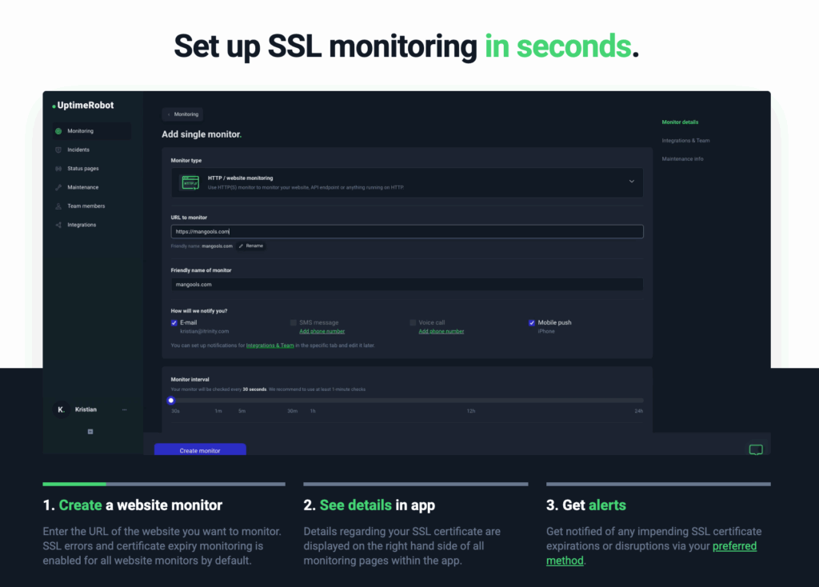The image size is (819, 587).
Task: Expand the Monitor type dropdown chevron
Action: (632, 182)
